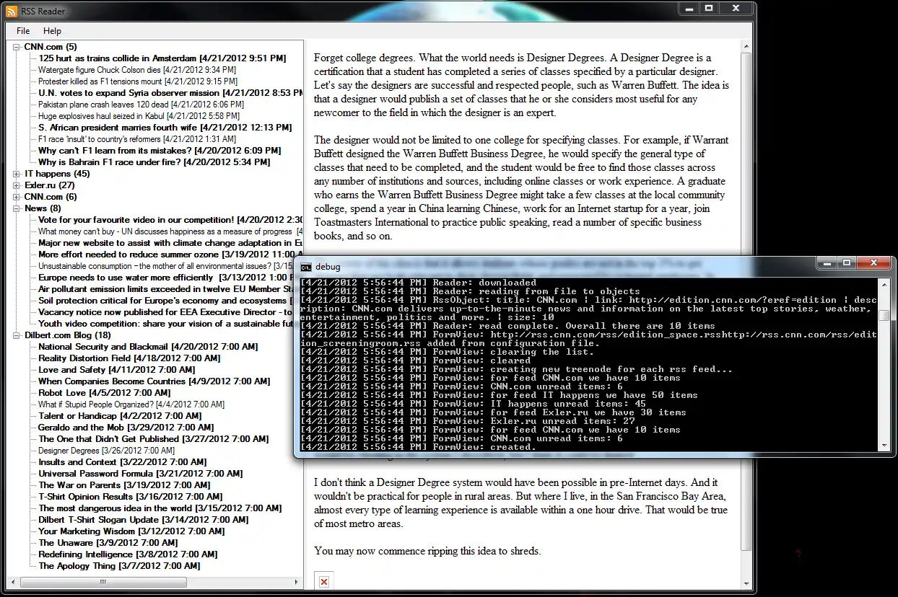Open 'Redefining Intelligence' post
The image size is (898, 597).
click(128, 554)
